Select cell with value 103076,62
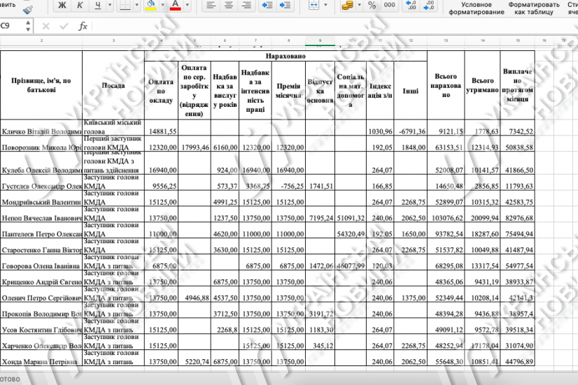 pyautogui.click(x=446, y=215)
